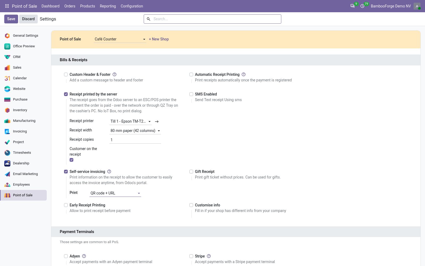Open Point of Sale sidebar icon
The width and height of the screenshot is (425, 266).
click(x=7, y=195)
